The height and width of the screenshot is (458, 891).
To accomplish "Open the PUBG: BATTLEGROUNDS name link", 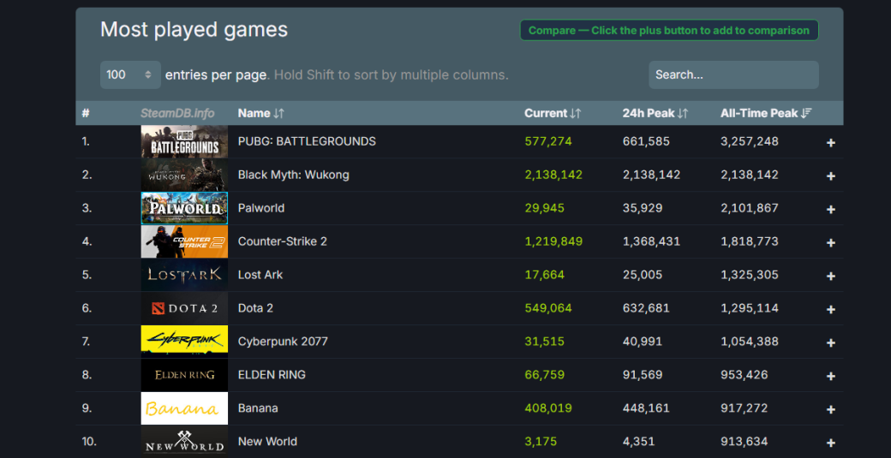I will pos(307,141).
